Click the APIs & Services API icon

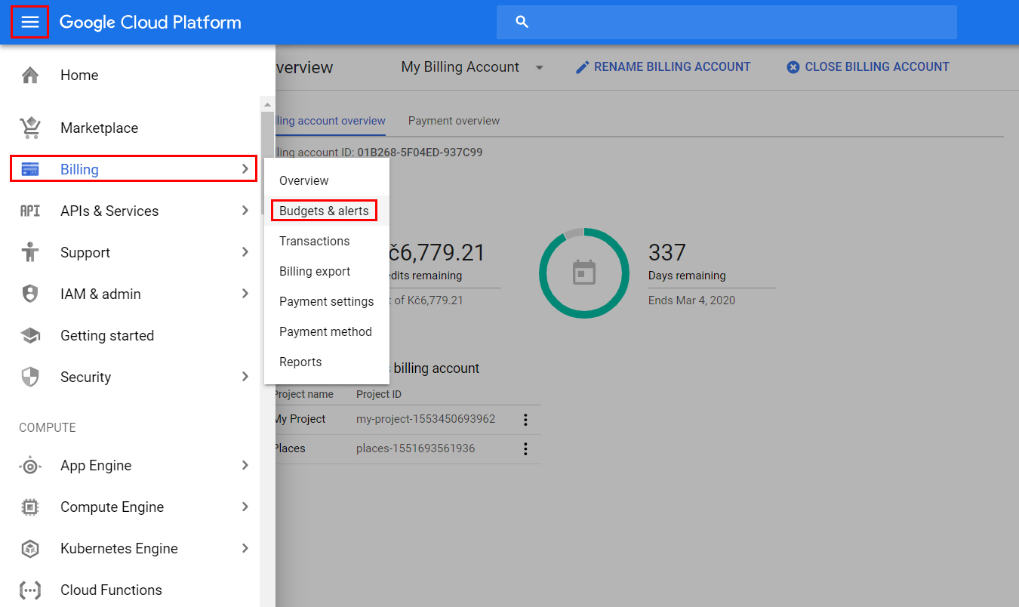[30, 211]
